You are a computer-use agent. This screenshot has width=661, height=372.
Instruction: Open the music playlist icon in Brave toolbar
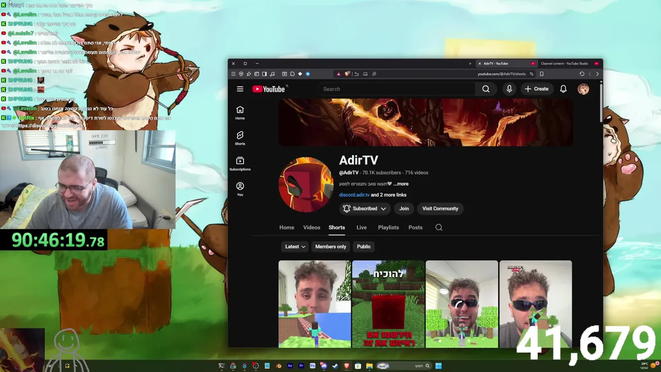coord(272,73)
